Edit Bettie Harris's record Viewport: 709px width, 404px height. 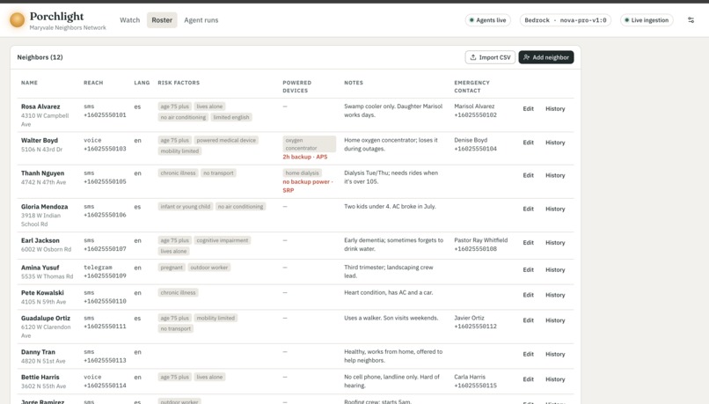pyautogui.click(x=528, y=379)
